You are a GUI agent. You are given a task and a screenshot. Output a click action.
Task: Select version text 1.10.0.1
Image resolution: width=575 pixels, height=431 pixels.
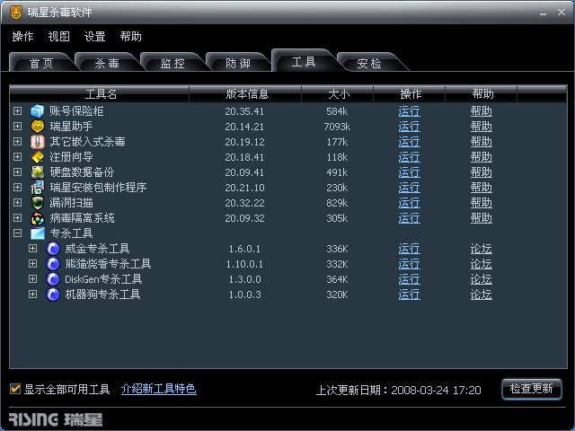(x=244, y=264)
